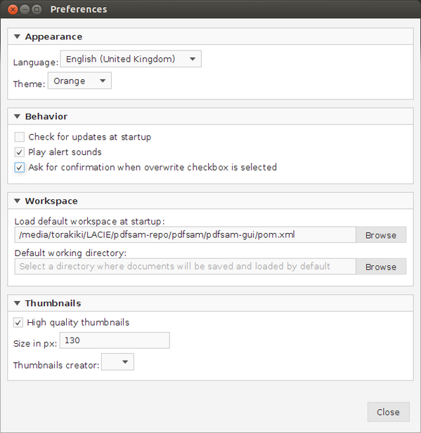
Task: Click 'Load default workspace at startup:' label
Action: 90,222
